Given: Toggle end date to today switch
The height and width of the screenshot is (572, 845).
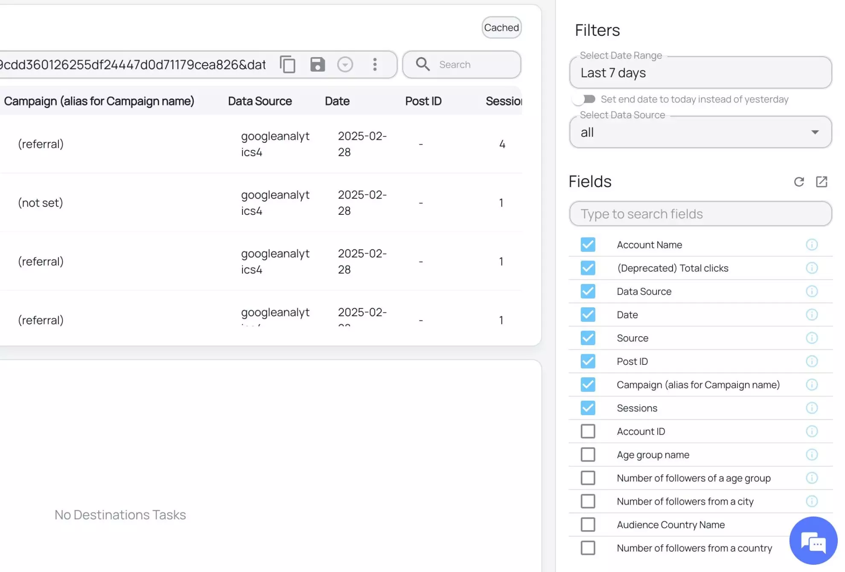Looking at the screenshot, I should click(x=584, y=99).
